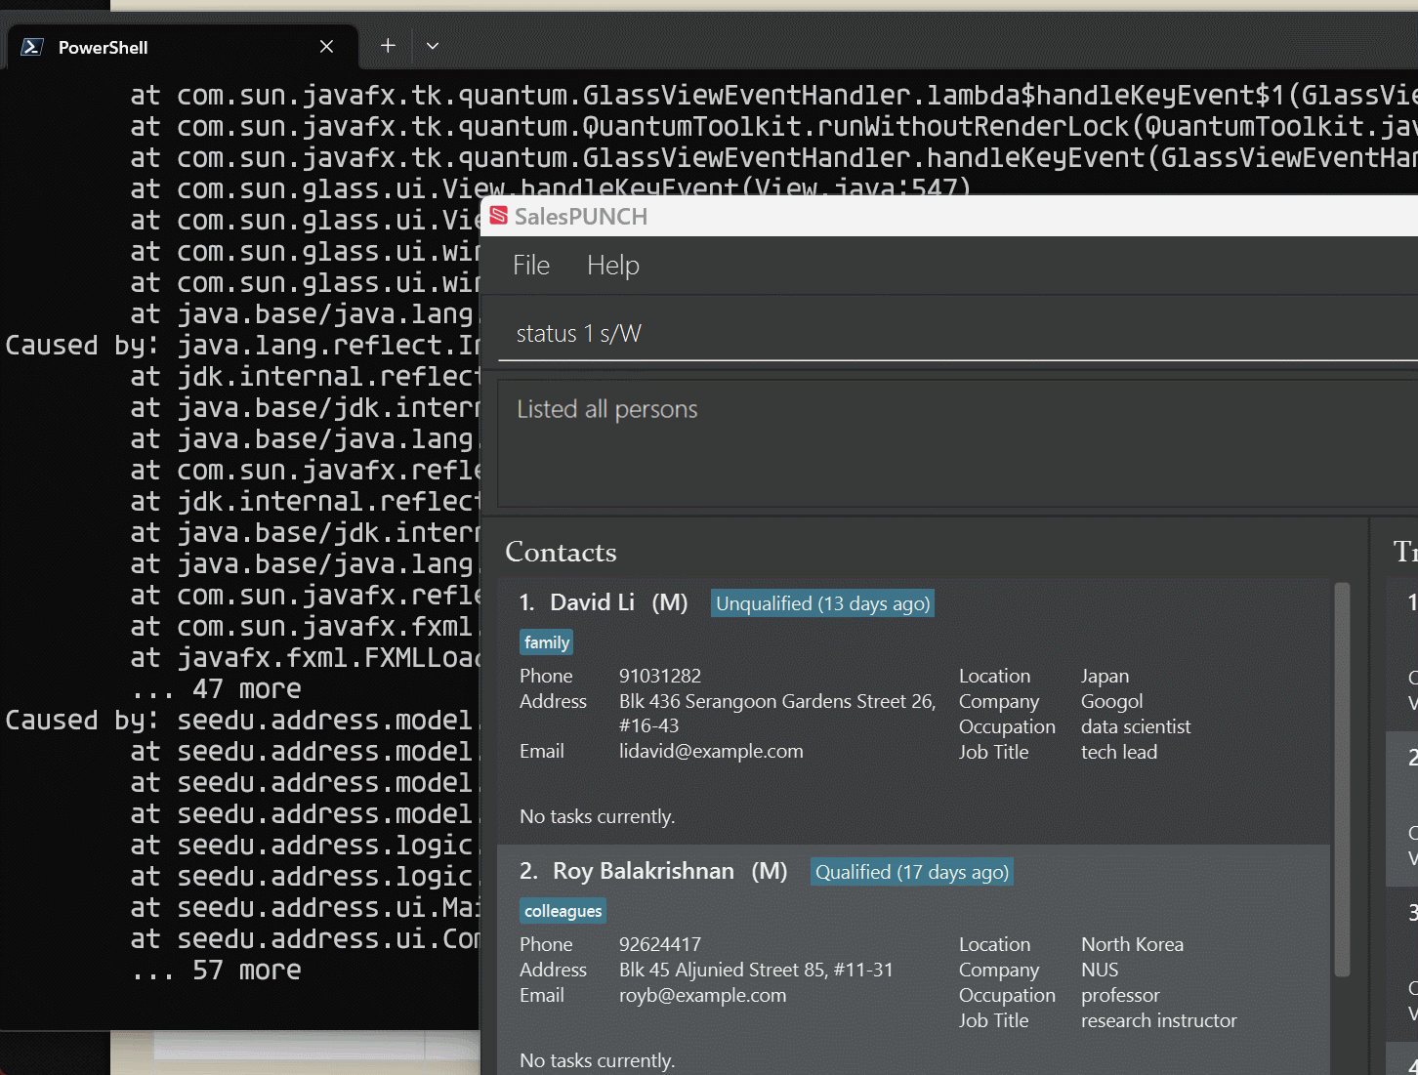Click the 'at javafx.fxml.FXMLLoa' line in PowerShell
The width and height of the screenshot is (1418, 1075).
[x=306, y=658]
